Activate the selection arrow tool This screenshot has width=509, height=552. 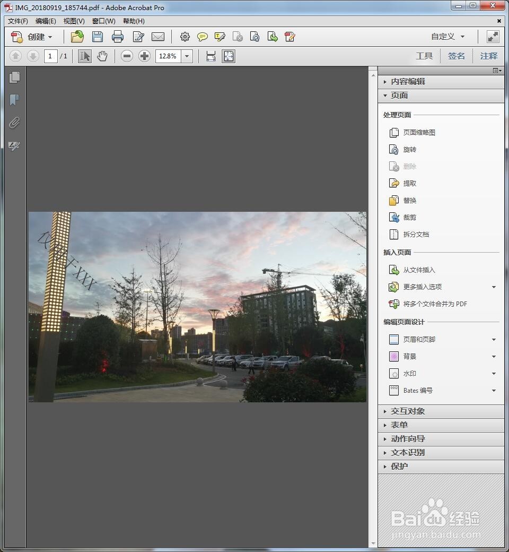84,56
